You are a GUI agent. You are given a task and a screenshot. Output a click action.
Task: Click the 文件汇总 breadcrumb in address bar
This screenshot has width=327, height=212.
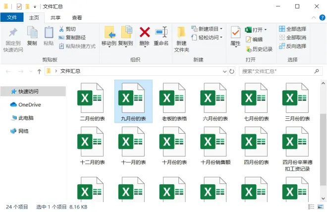(x=70, y=71)
